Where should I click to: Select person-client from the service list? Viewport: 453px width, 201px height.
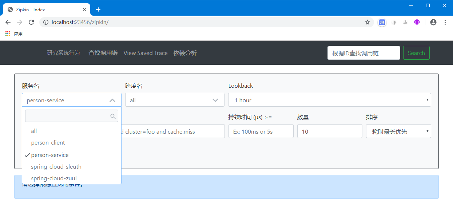click(48, 143)
